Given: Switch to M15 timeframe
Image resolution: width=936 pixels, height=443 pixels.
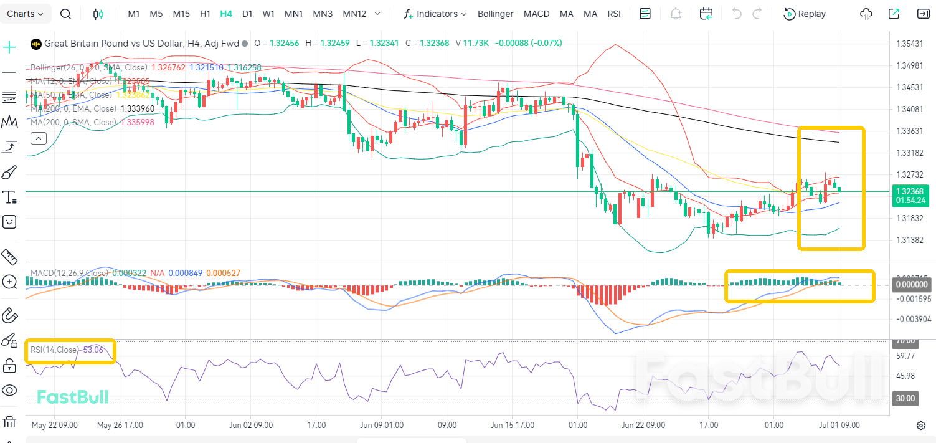Looking at the screenshot, I should pos(181,14).
